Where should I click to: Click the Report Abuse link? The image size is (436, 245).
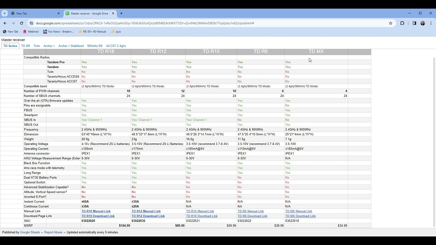coord(53,232)
